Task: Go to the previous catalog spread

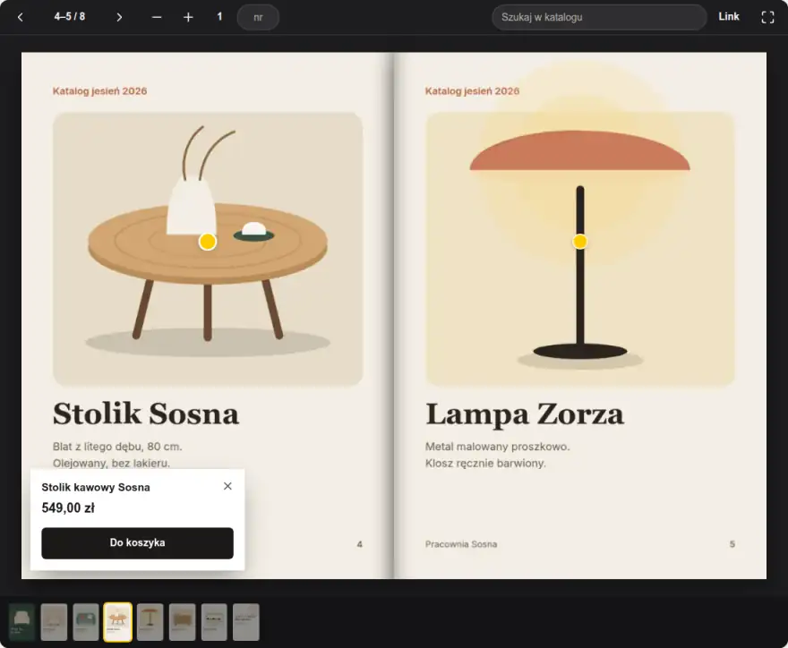Action: (x=20, y=17)
